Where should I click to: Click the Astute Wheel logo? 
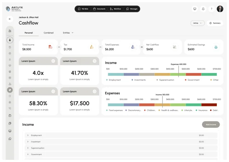[14, 9]
